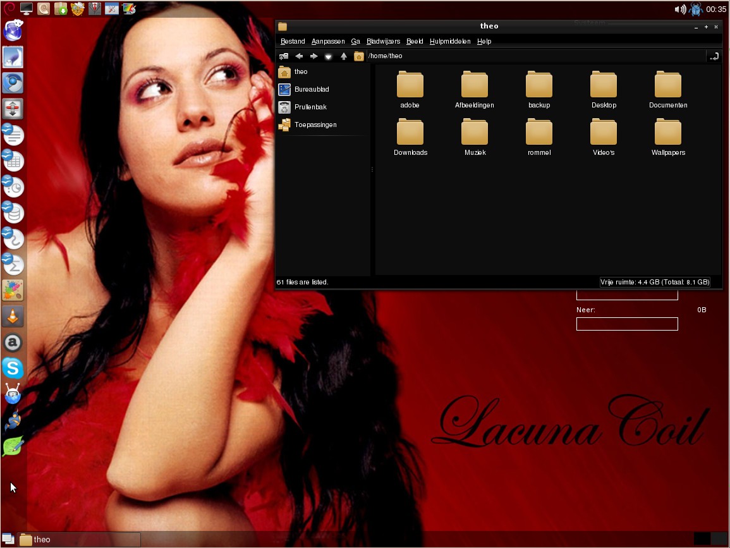The width and height of the screenshot is (730, 548).
Task: Select the Downloads folder
Action: coord(410,137)
